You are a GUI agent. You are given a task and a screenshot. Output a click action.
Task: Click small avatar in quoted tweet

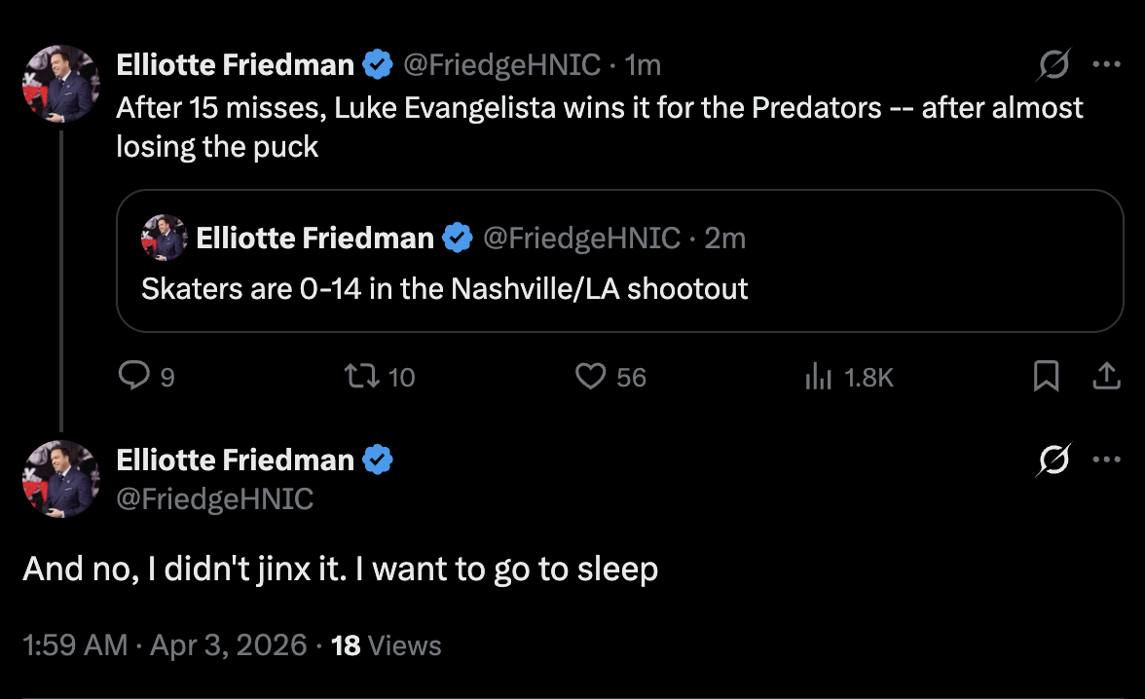point(166,238)
